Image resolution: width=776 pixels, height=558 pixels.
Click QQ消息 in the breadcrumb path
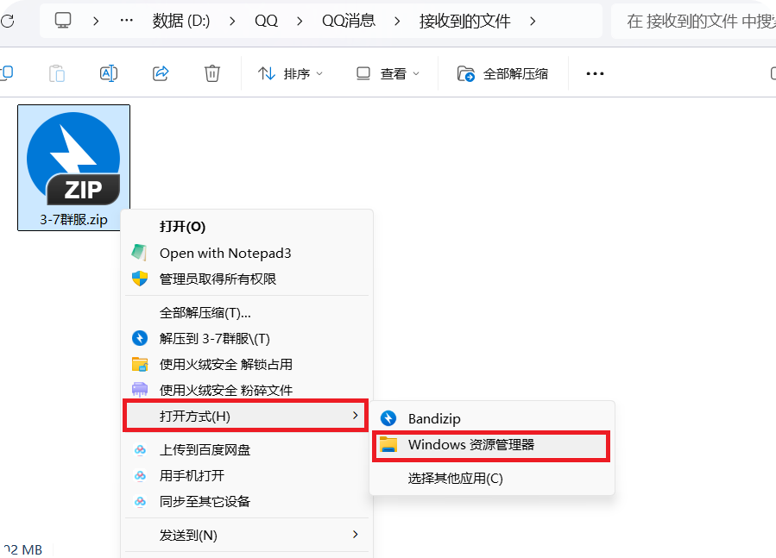pos(348,21)
